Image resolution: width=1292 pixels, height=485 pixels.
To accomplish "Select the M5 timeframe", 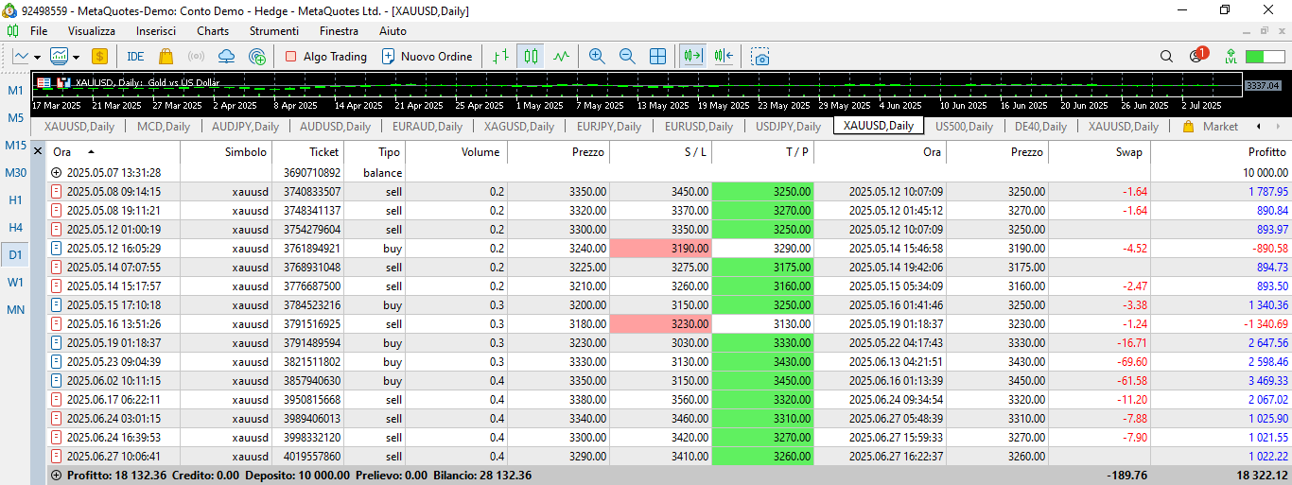I will (15, 118).
